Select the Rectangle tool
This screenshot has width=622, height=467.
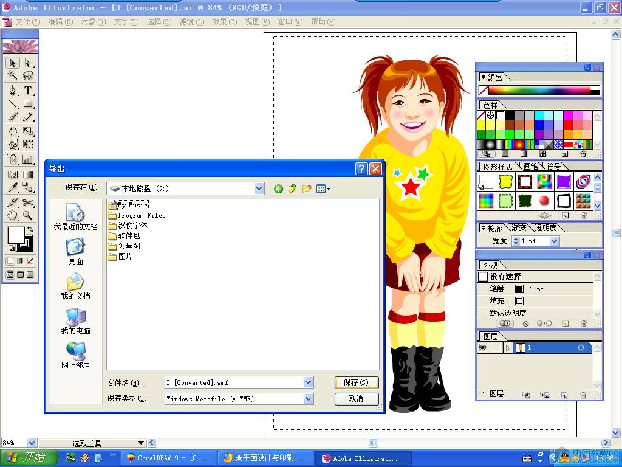[x=27, y=103]
